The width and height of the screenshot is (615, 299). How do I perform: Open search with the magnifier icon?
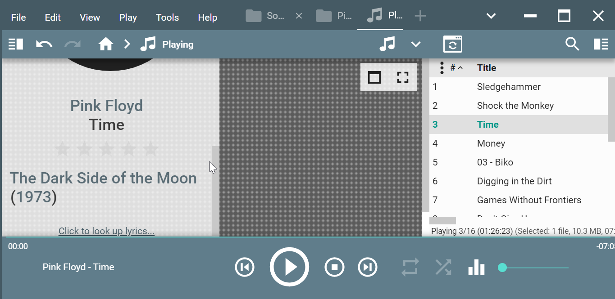[572, 45]
